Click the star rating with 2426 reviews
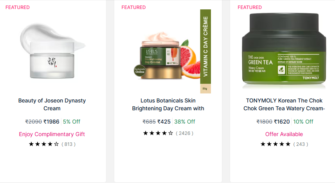 (158, 133)
